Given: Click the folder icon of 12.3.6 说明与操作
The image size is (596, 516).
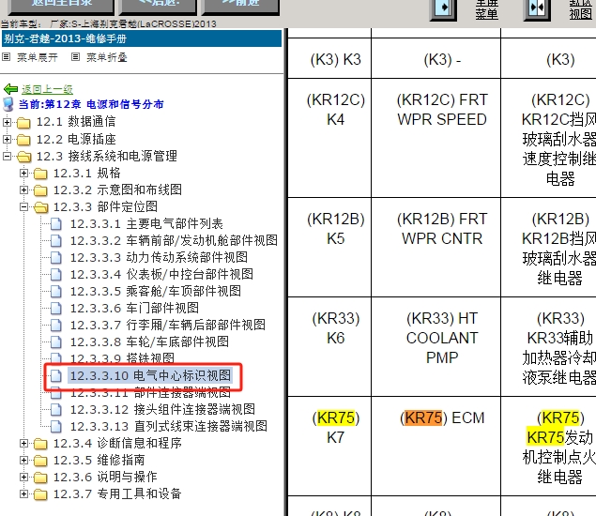Looking at the screenshot, I should 40,478.
